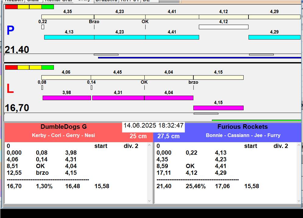Click the 8,59 cell in Furious Rockets table

click(x=162, y=166)
